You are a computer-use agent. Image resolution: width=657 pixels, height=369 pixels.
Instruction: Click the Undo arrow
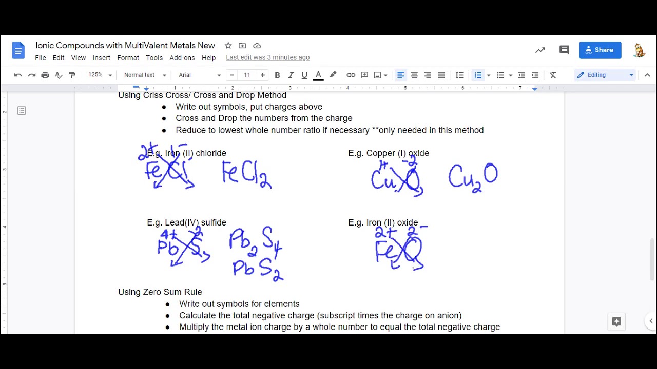click(18, 75)
